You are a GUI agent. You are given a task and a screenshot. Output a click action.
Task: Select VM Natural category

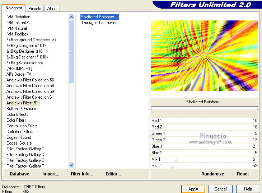click(17, 28)
